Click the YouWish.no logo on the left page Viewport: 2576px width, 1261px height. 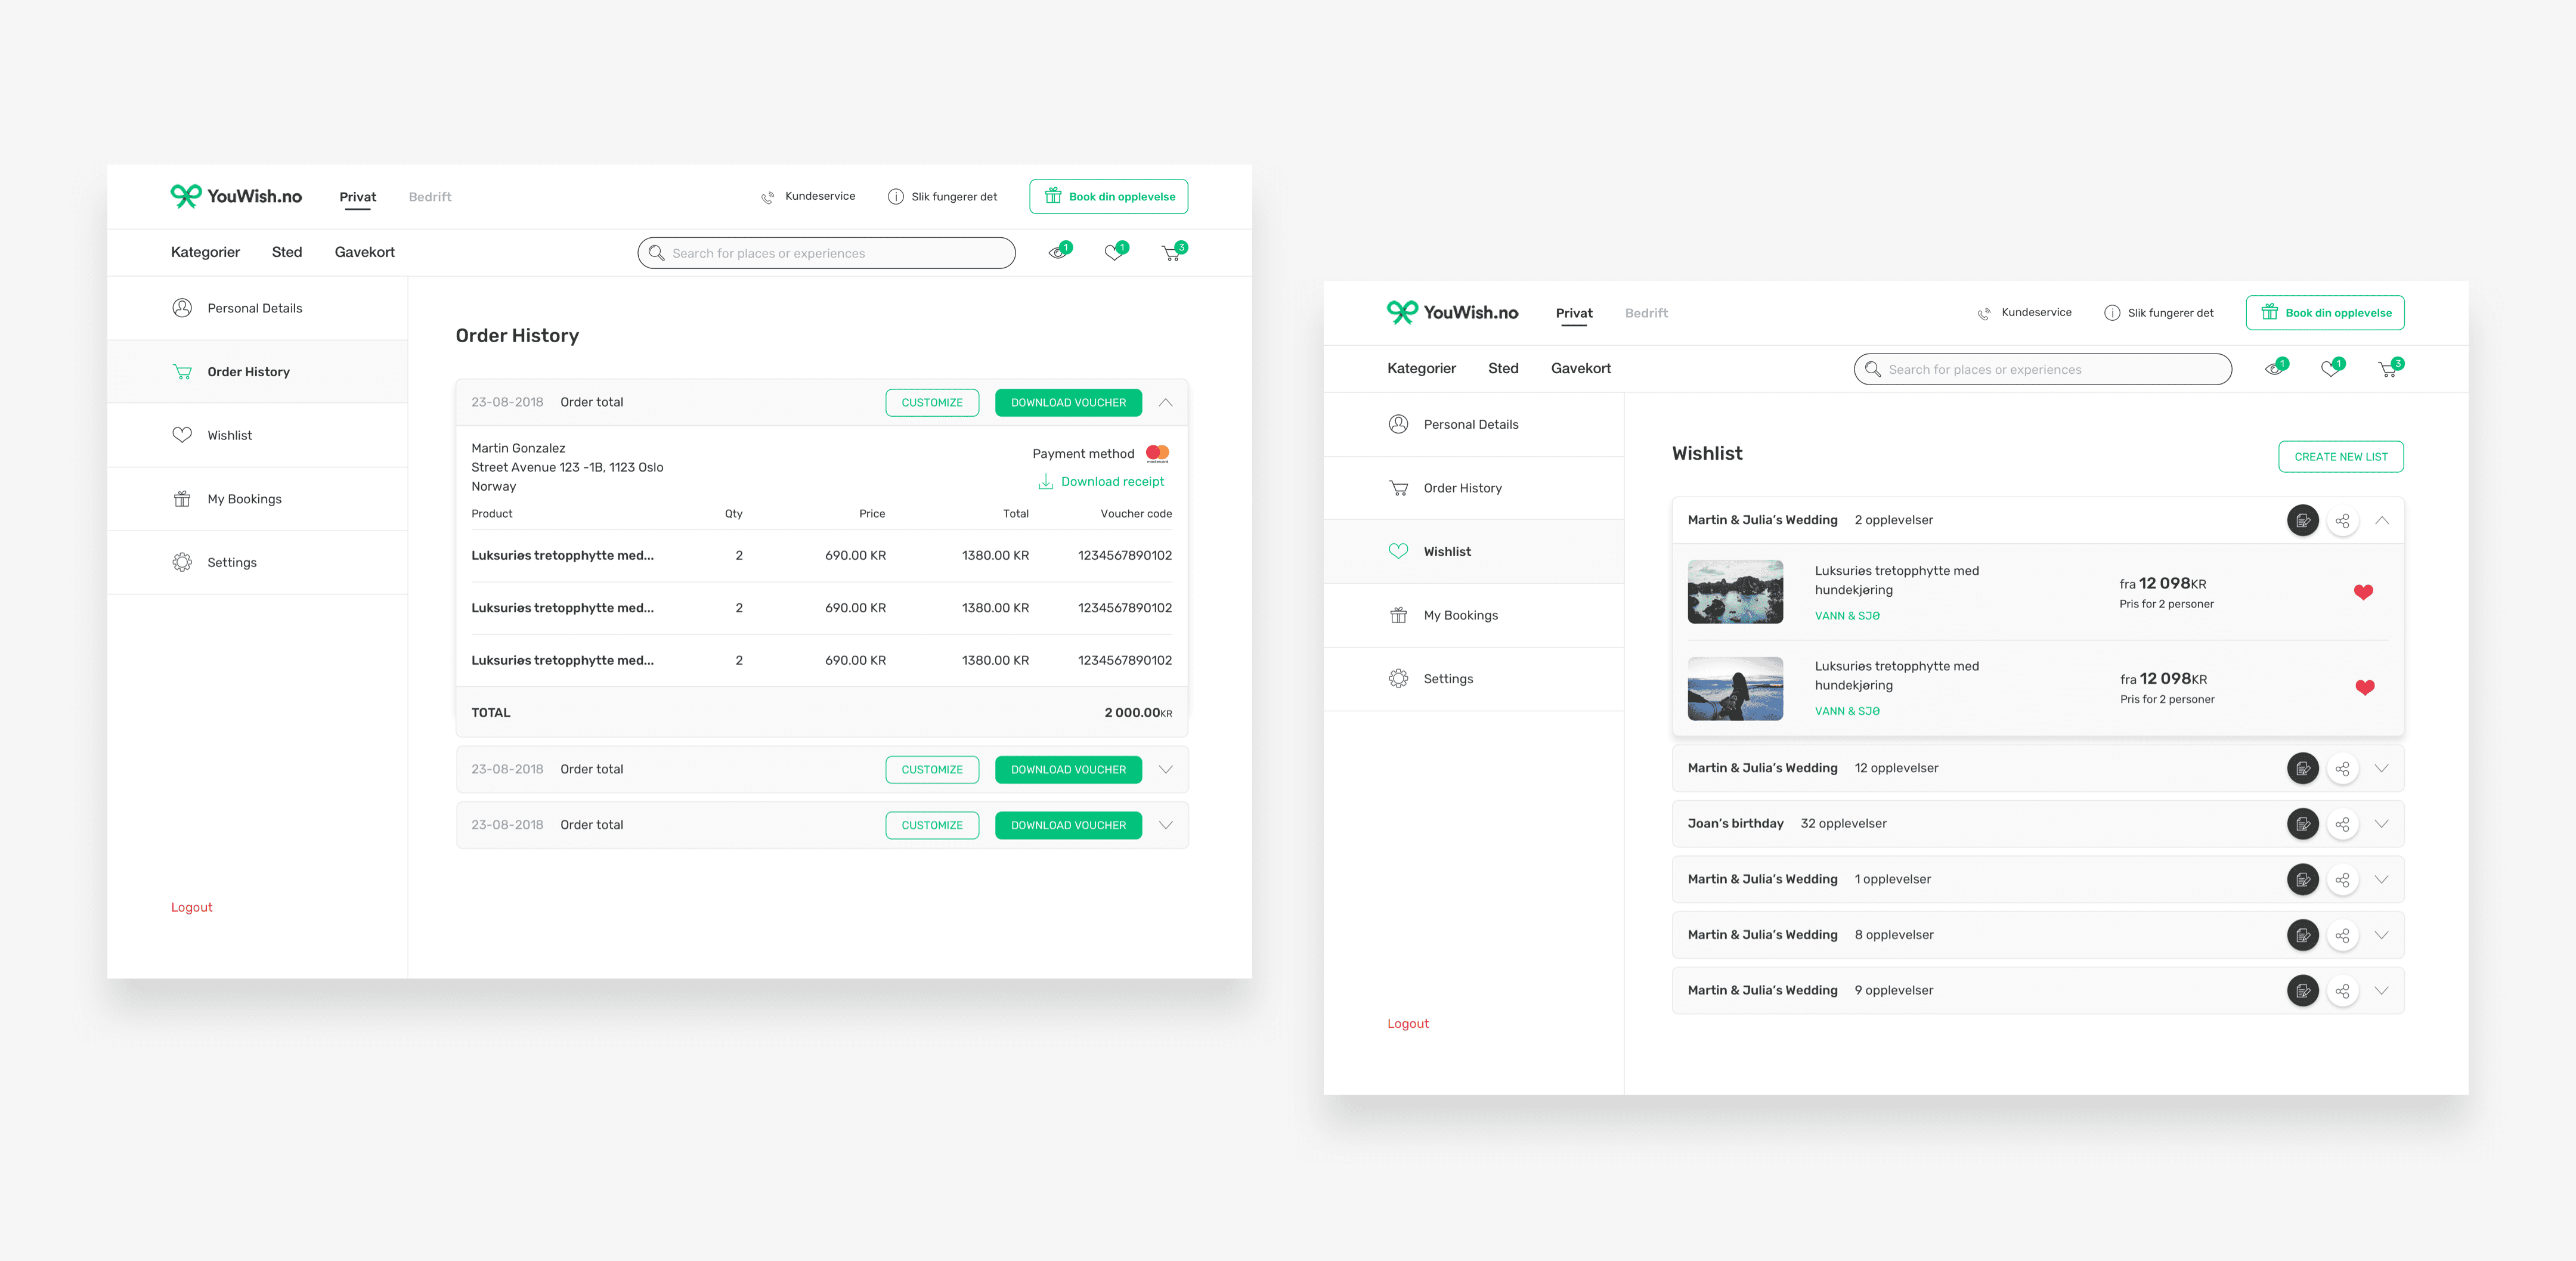click(x=236, y=196)
